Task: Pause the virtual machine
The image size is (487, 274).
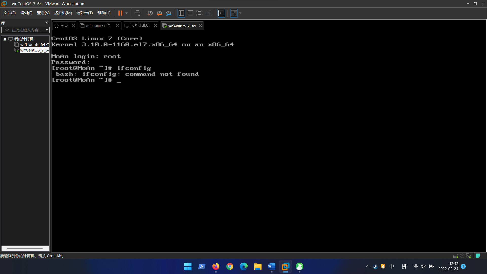Action: [120, 13]
